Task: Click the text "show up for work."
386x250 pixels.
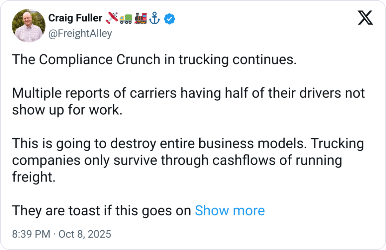Action: (67, 110)
